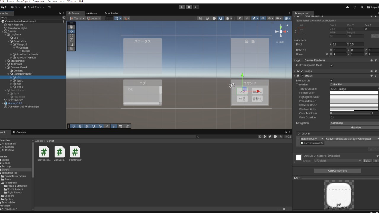Switch to the Game tab

(x=92, y=13)
